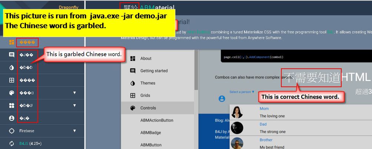Viewport: 372px width, 149px height.
Task: Click 'The strong one' description text
Action: click(x=273, y=132)
